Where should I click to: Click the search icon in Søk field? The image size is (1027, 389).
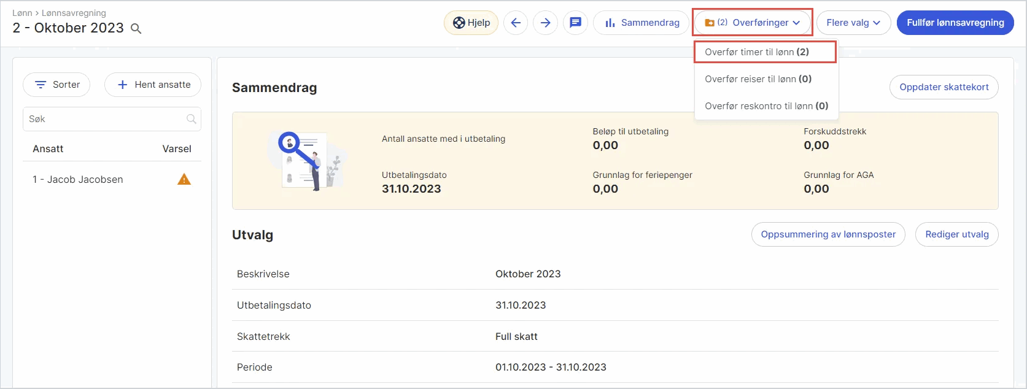point(192,119)
